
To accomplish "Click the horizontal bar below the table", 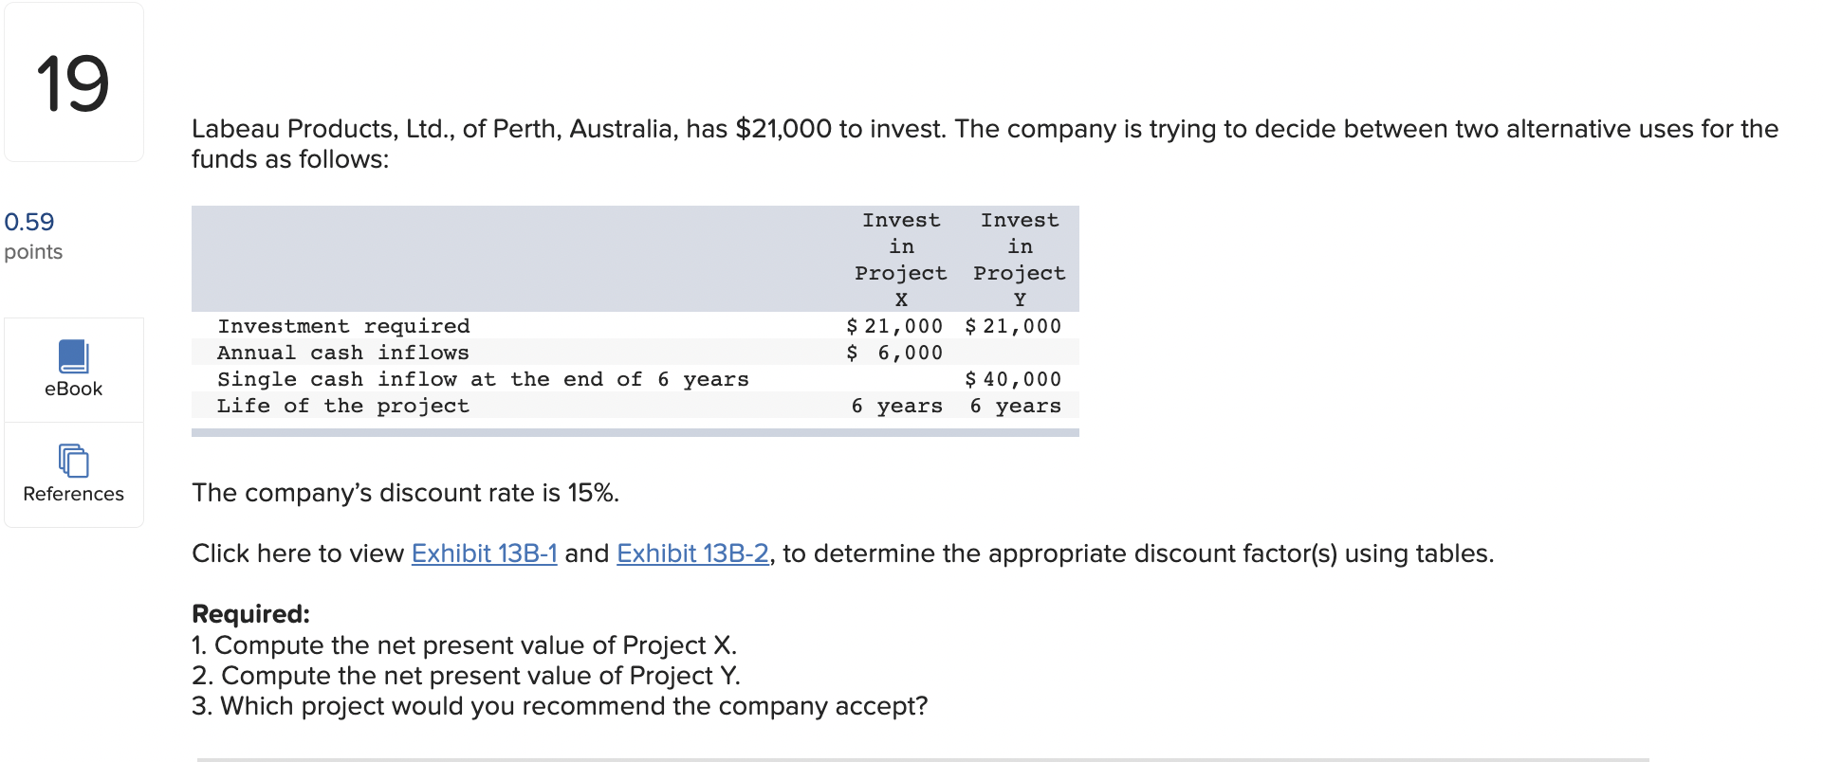I will [635, 432].
